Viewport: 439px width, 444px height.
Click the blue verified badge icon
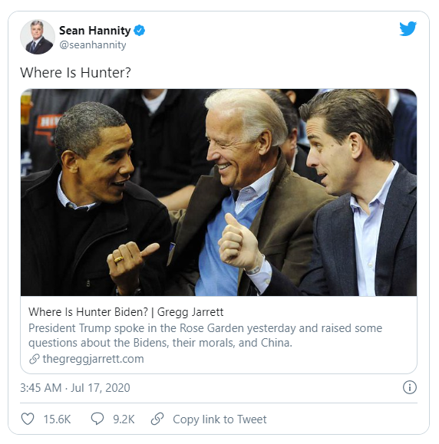[139, 31]
